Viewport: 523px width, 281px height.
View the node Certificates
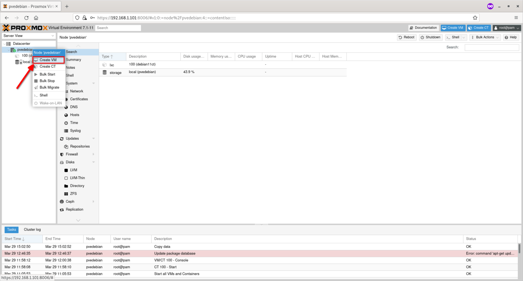point(79,99)
